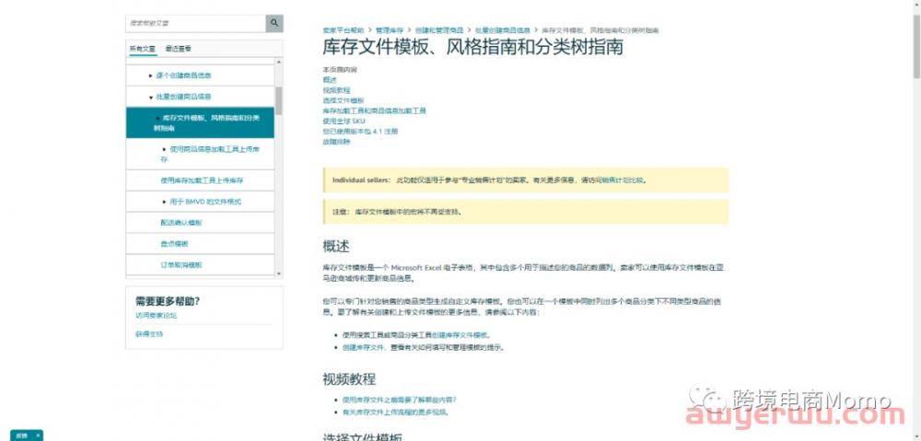The height and width of the screenshot is (441, 921).
Task: Open the 反馈 feedback button
Action: pyautogui.click(x=22, y=435)
